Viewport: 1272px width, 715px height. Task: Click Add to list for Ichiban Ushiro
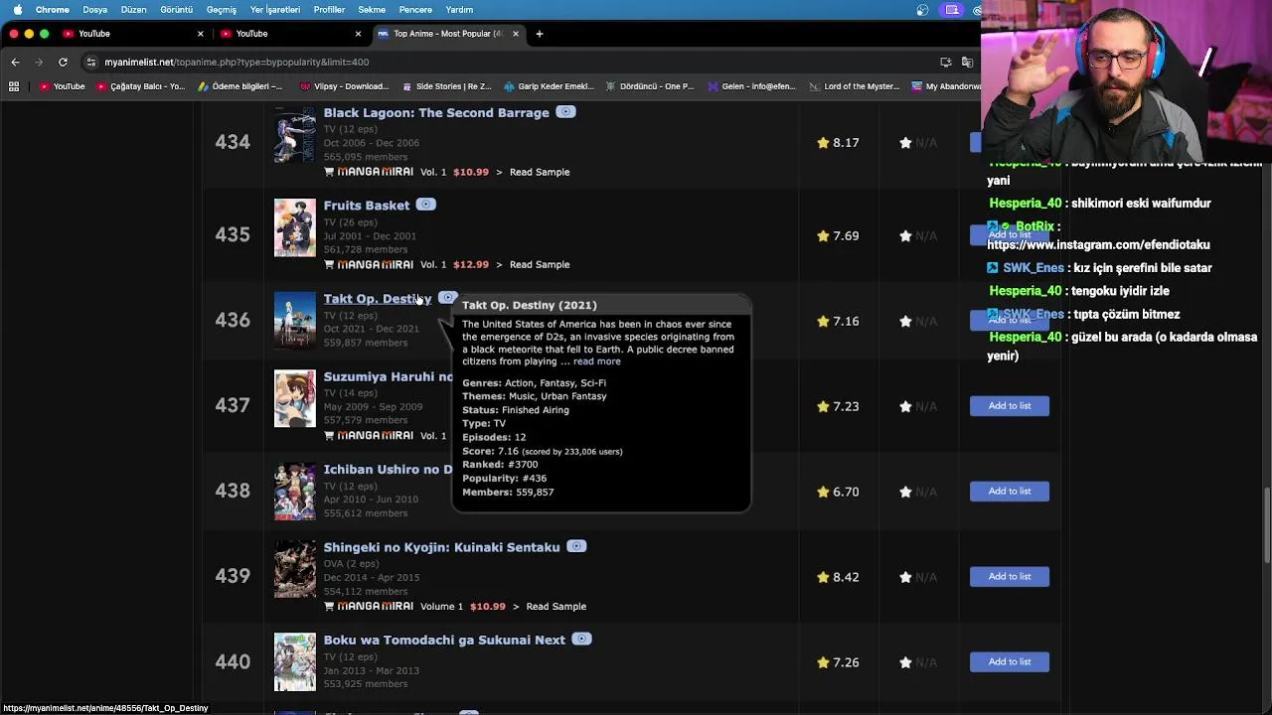click(1010, 492)
